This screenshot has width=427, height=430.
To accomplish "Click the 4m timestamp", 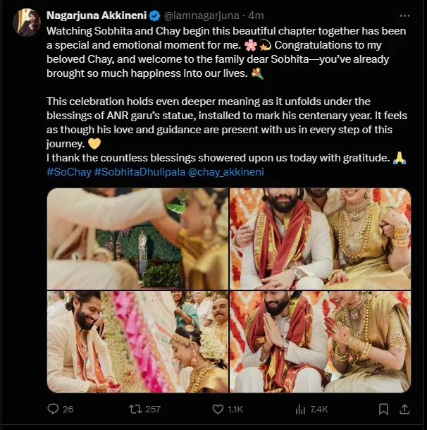I will click(256, 16).
